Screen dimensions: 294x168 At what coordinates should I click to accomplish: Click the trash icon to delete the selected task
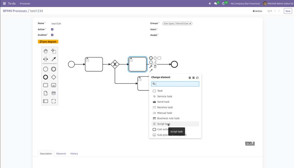[x=155, y=66]
